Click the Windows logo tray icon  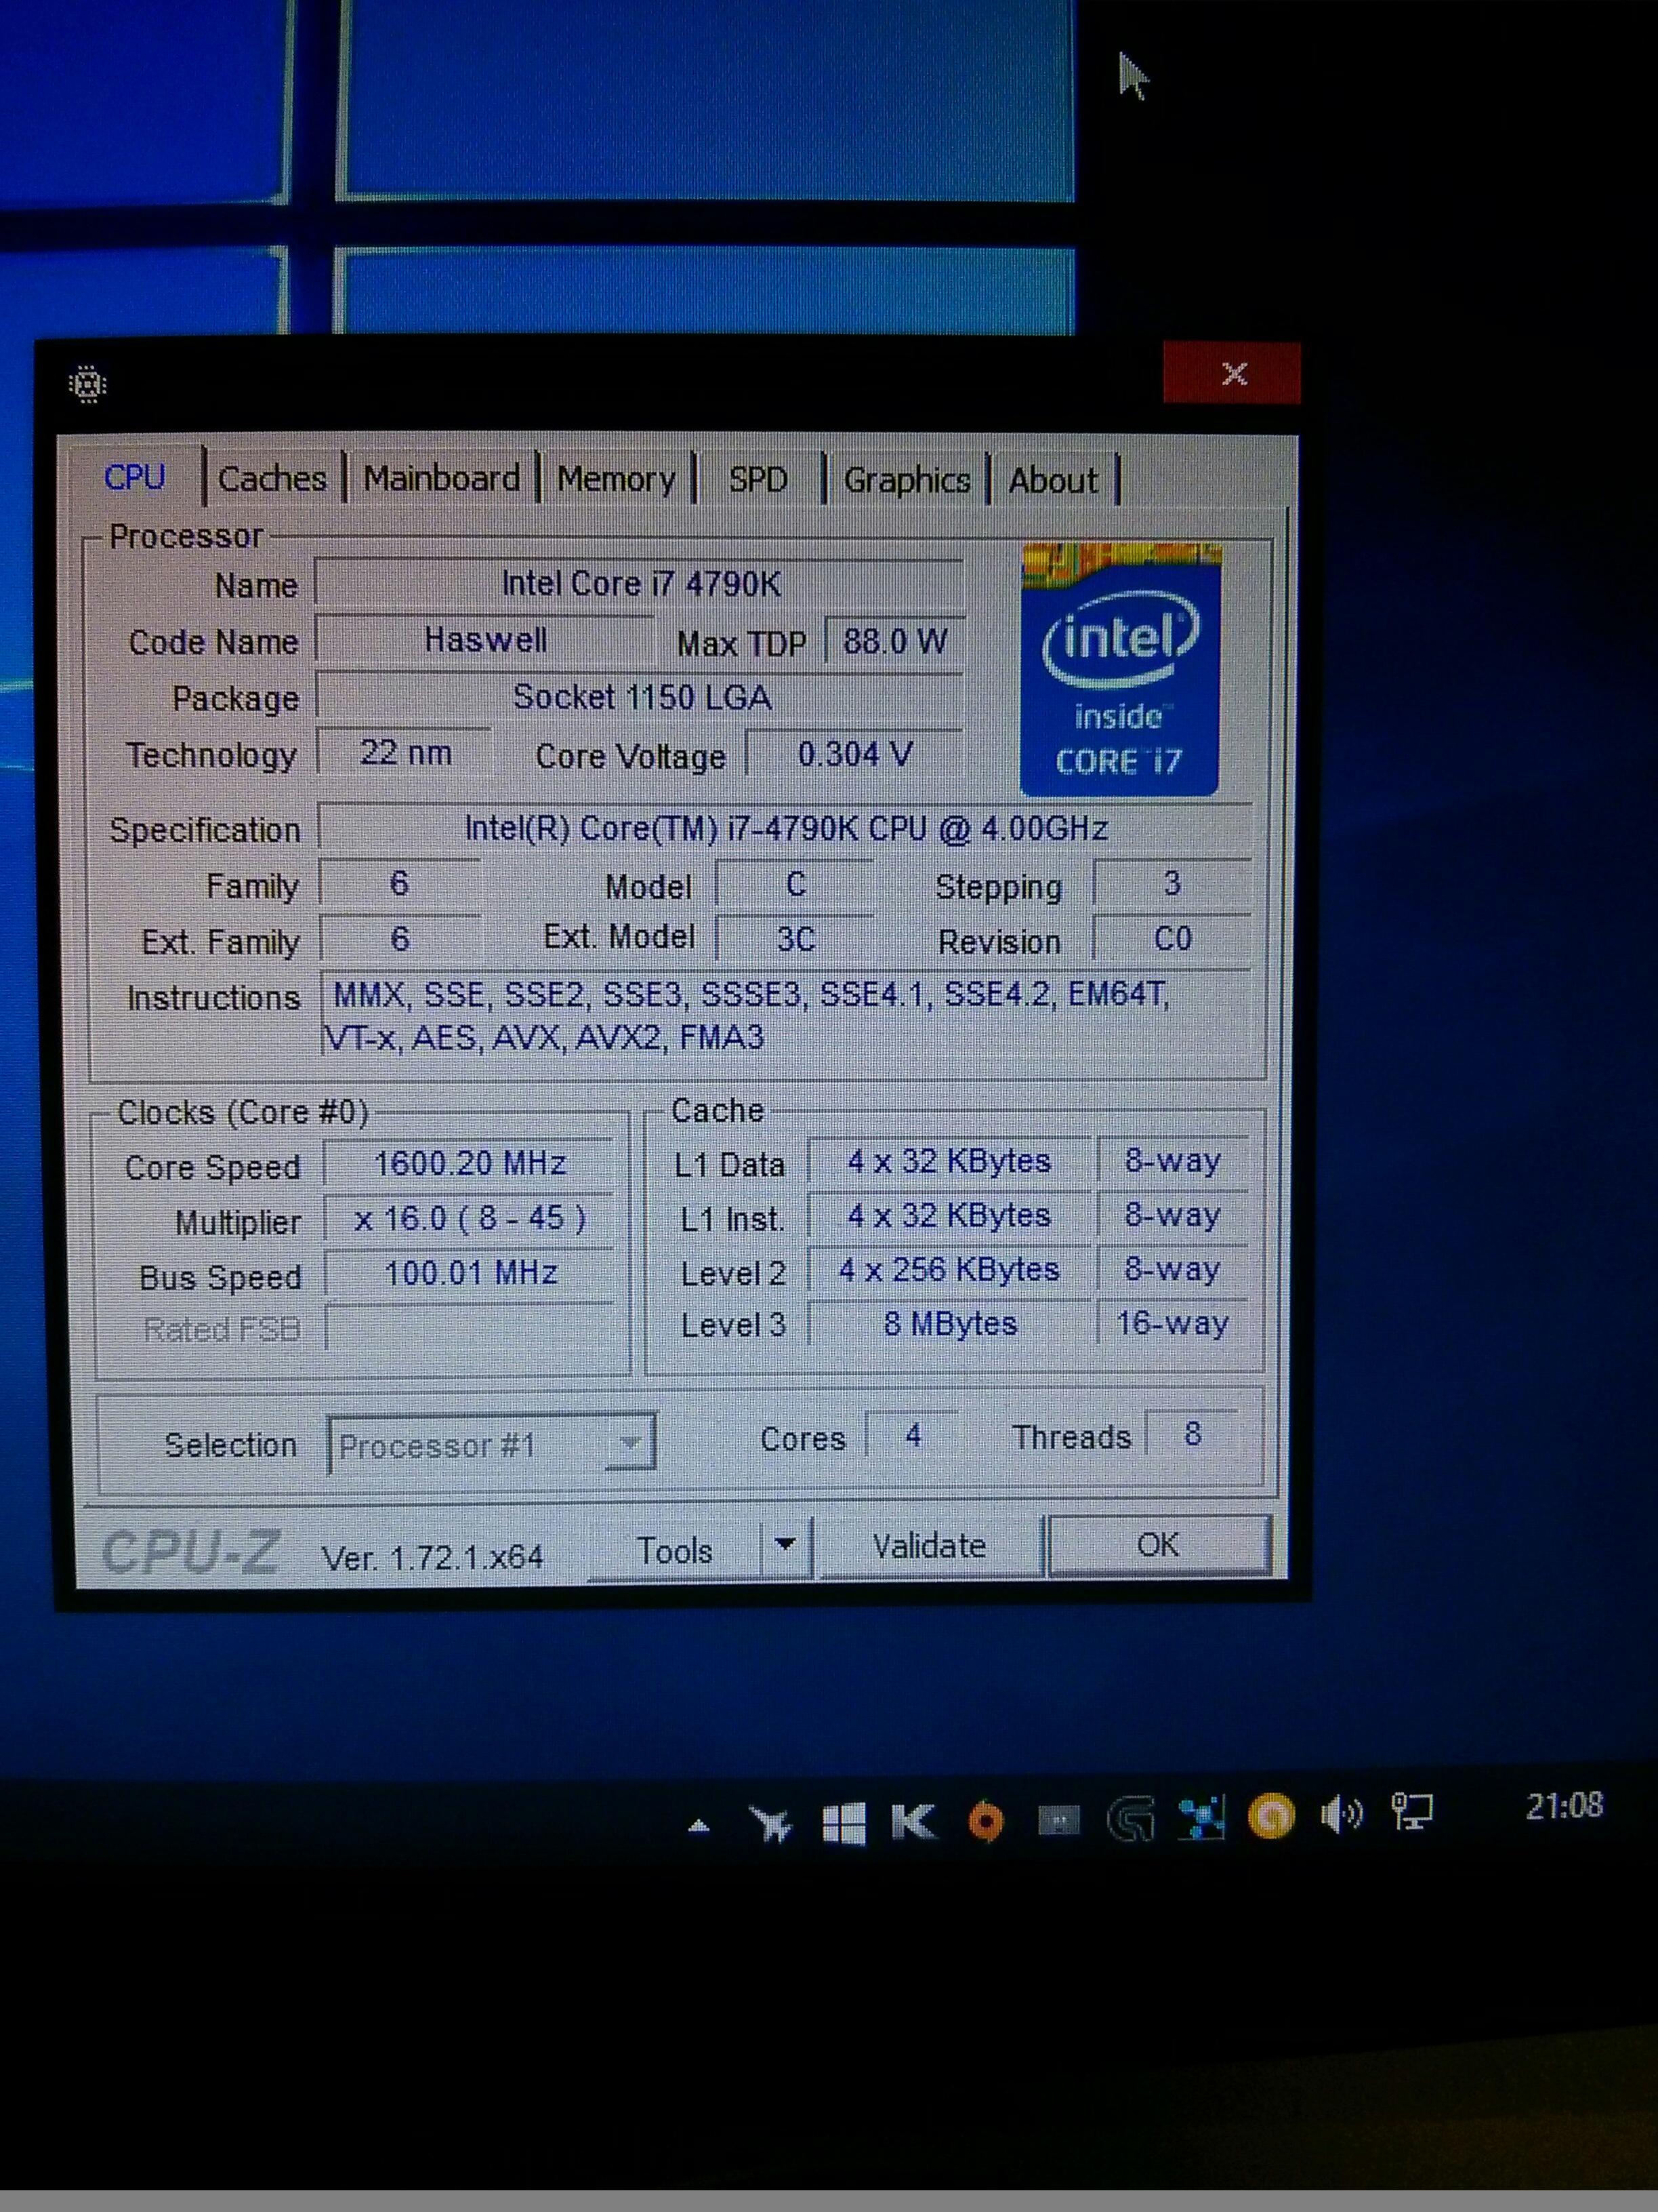click(x=844, y=1824)
